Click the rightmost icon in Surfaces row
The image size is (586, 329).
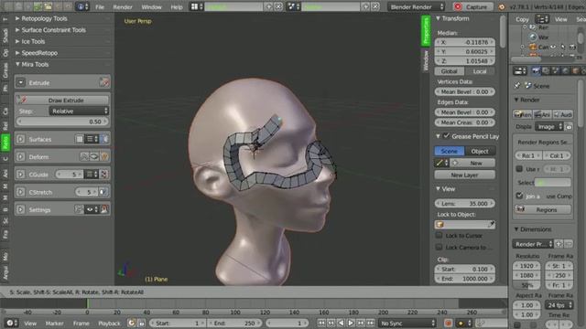(105, 139)
